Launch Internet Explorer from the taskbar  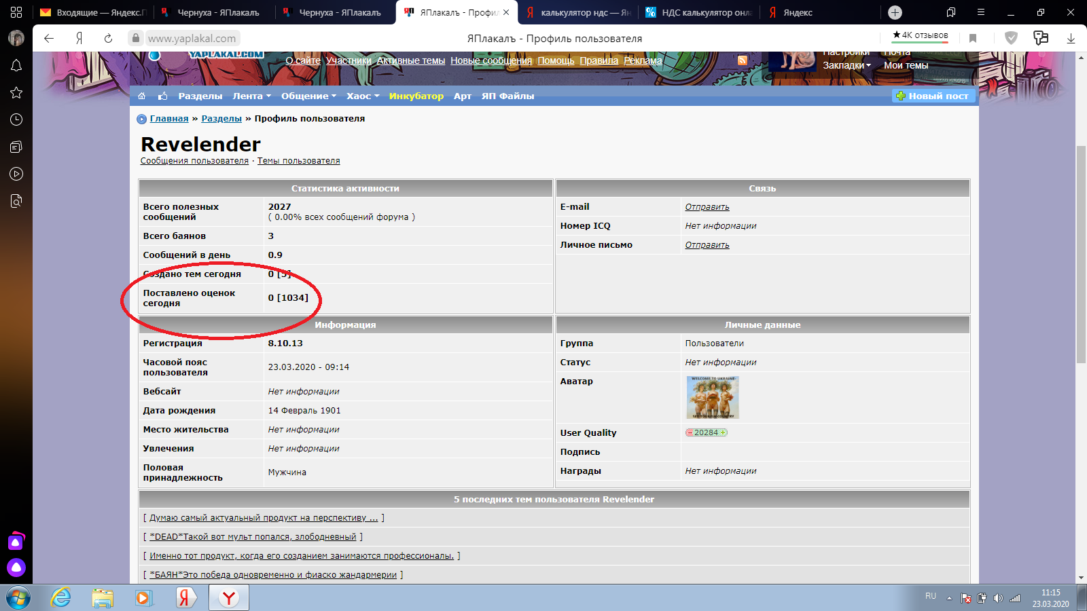pyautogui.click(x=61, y=597)
